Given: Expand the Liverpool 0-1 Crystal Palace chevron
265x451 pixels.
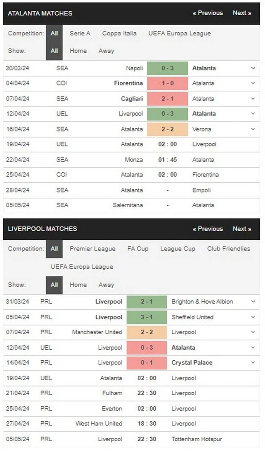Looking at the screenshot, I should pos(253,362).
